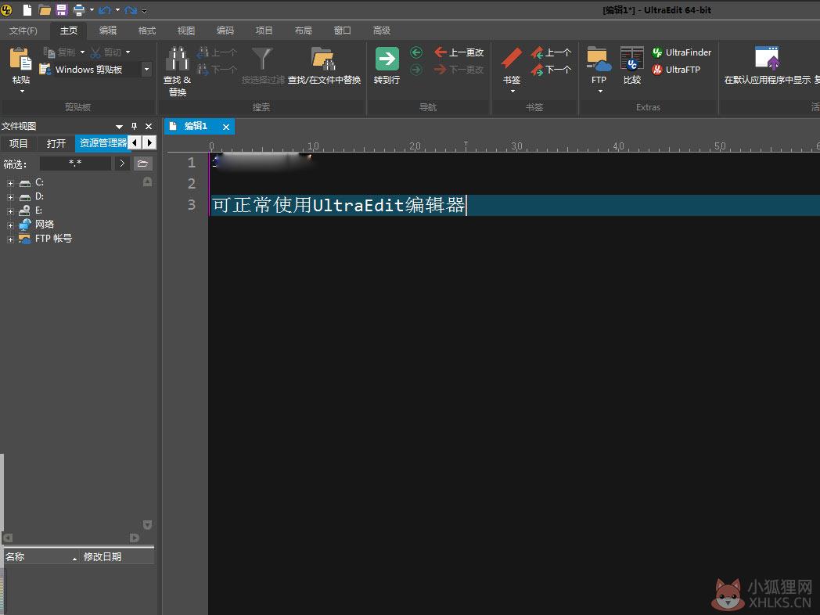Expand the E: drive node
This screenshot has width=820, height=615.
point(10,212)
